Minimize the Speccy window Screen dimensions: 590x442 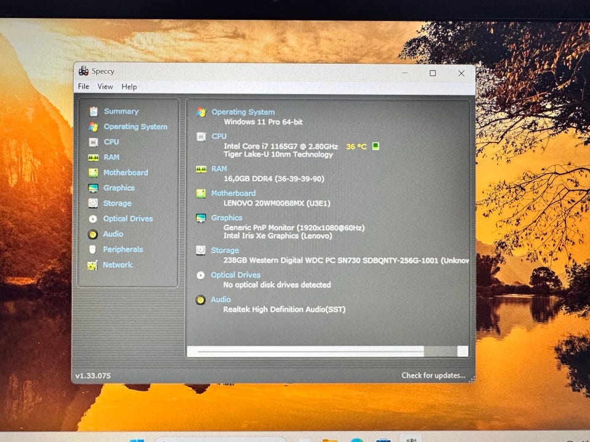click(405, 72)
